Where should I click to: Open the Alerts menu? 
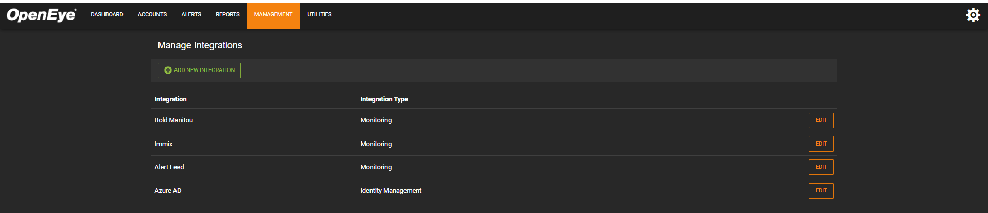191,15
